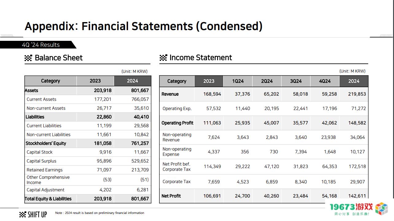Click the Stockholders' Equity row label
Image resolution: width=394 pixels, height=221 pixels.
[x=46, y=143]
